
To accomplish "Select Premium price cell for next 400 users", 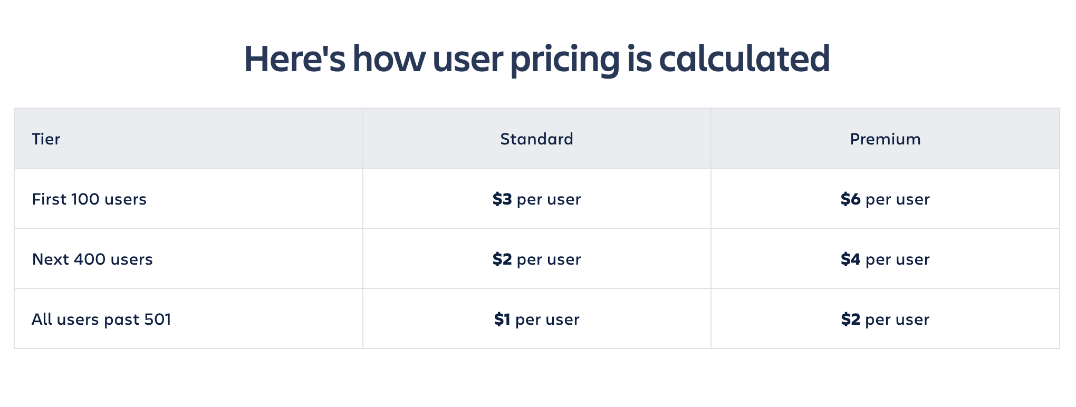I will (885, 259).
